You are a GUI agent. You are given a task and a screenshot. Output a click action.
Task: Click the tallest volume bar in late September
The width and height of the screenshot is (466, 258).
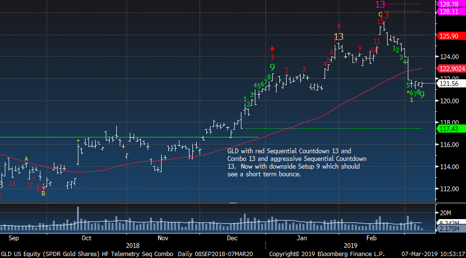tap(78, 219)
